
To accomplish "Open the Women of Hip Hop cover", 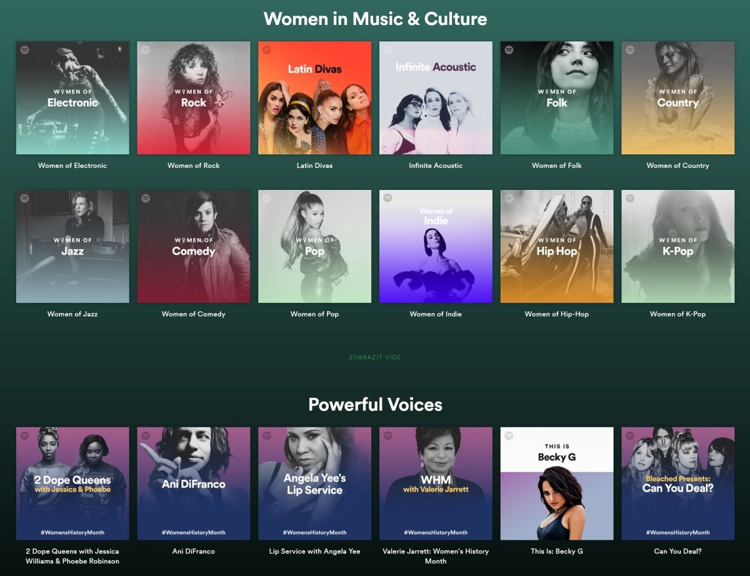I will 557,247.
